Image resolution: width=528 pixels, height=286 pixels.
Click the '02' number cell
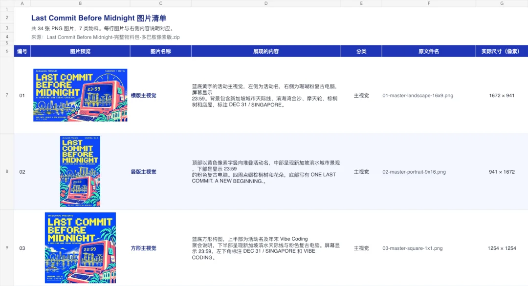coord(22,172)
